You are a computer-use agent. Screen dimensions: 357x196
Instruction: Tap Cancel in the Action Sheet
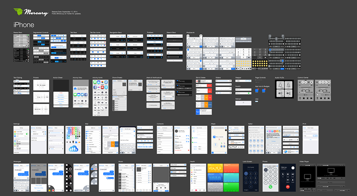coord(61,106)
